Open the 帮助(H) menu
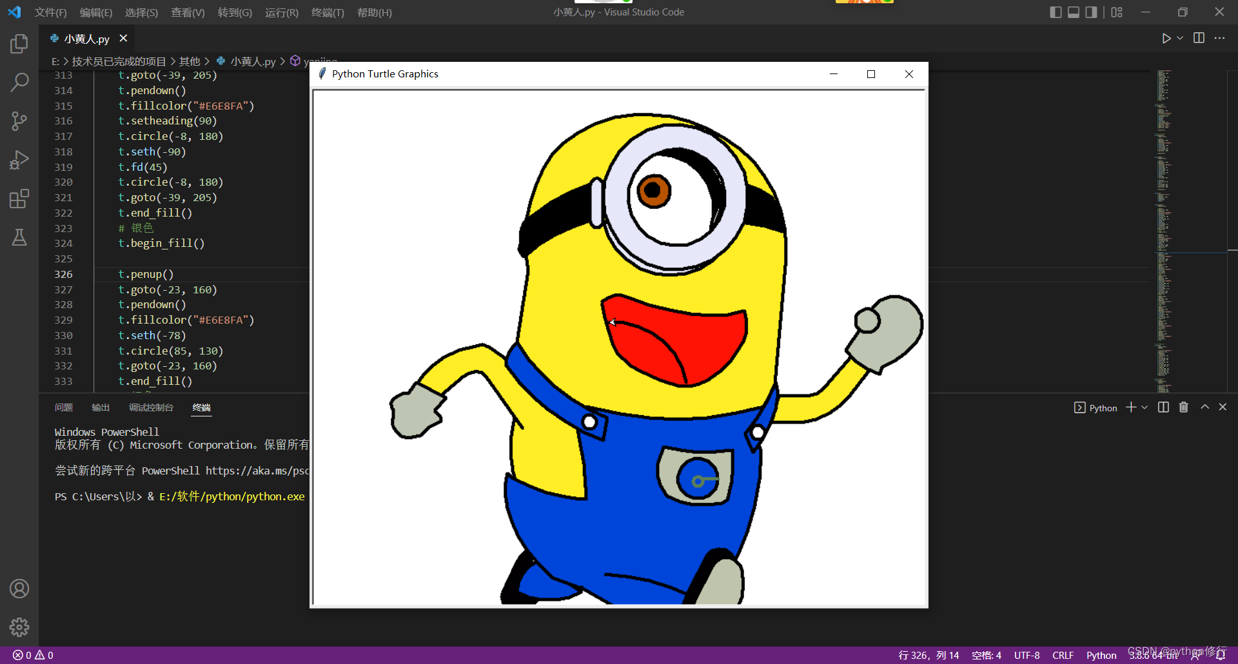 coord(374,12)
